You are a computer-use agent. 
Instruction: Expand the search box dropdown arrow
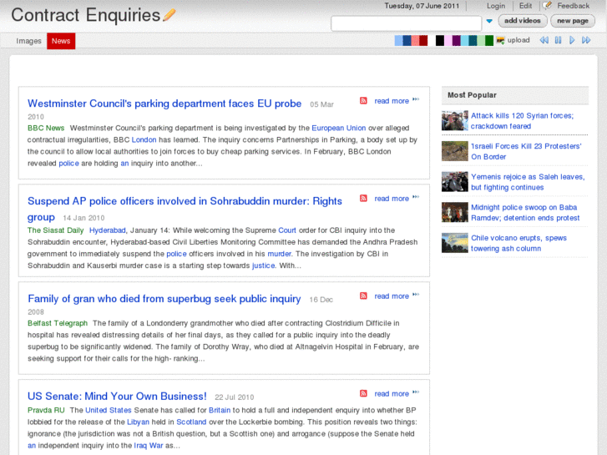coord(489,22)
